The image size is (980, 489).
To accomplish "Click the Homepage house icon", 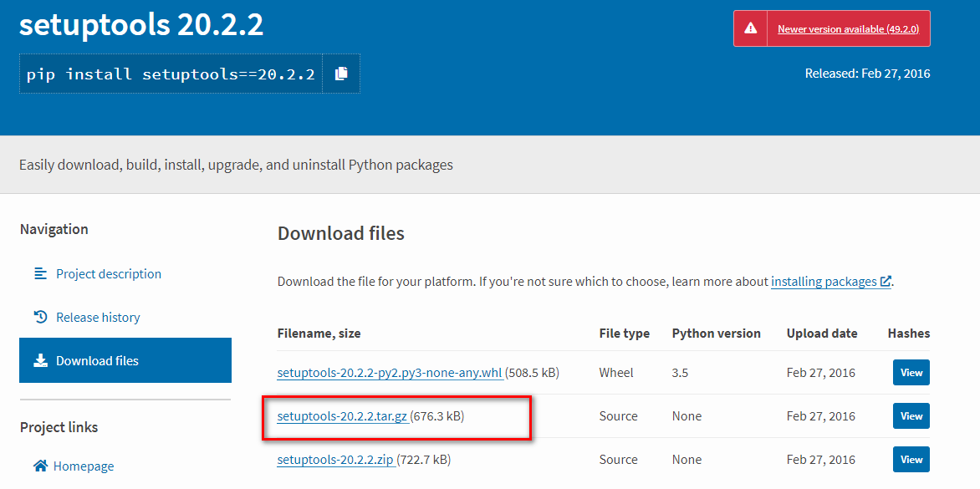I will 41,466.
